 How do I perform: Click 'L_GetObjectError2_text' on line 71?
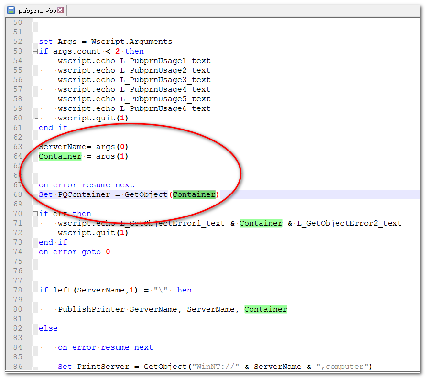click(x=349, y=223)
